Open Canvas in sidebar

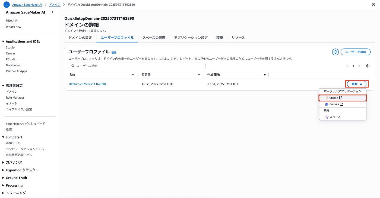tap(11, 53)
